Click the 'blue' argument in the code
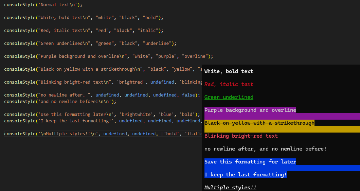Image resolution: width=360 pixels, height=191 pixels. click(166, 115)
